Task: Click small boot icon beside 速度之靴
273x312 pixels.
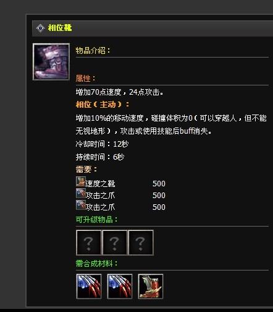Action: [x=81, y=181]
